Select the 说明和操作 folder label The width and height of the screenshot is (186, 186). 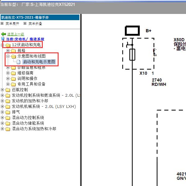coord(27,78)
